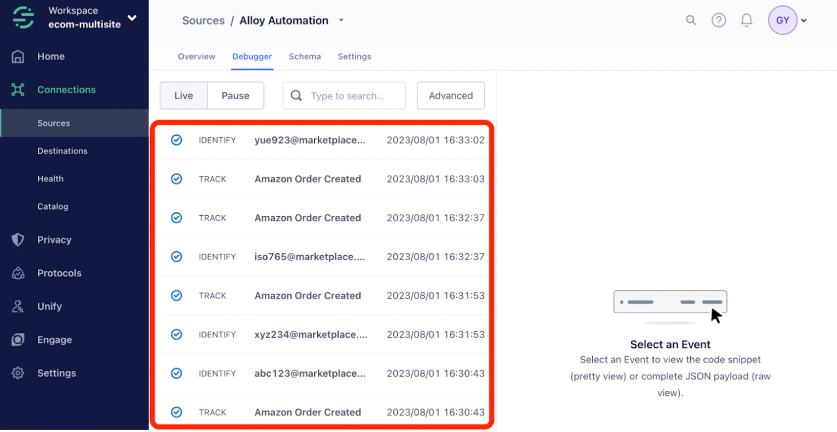
Task: Click the Privacy shield icon in sidebar
Action: (x=18, y=240)
